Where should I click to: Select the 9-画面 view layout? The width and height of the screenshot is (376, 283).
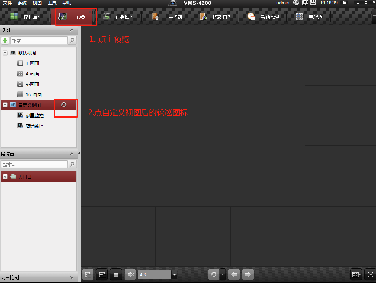click(x=32, y=84)
